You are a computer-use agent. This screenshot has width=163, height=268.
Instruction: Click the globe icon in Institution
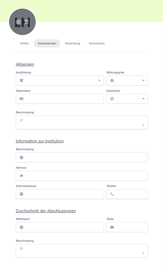[x=112, y=99]
